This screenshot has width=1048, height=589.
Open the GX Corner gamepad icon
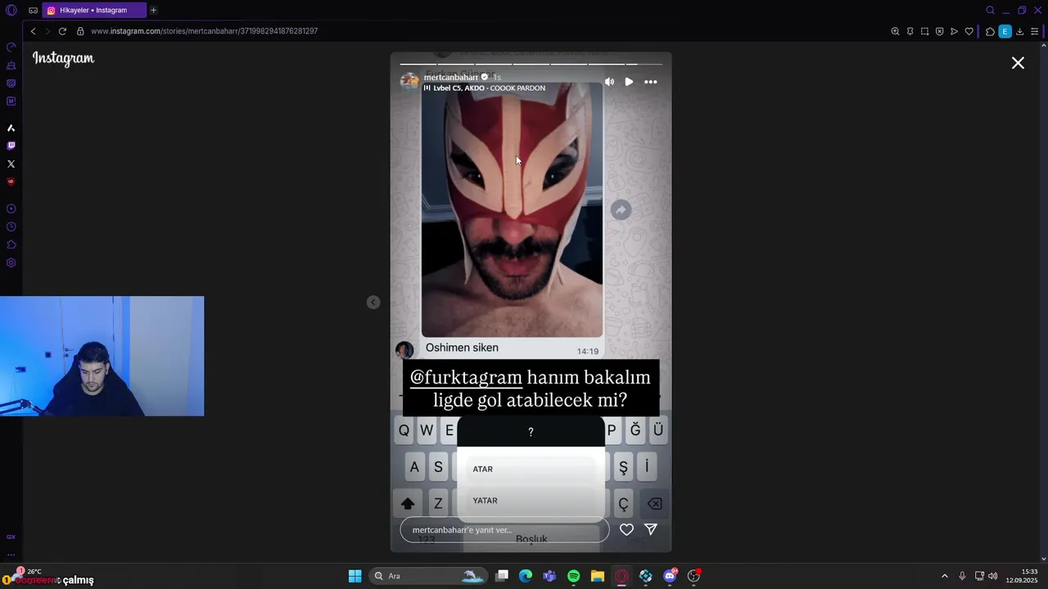pyautogui.click(x=33, y=11)
